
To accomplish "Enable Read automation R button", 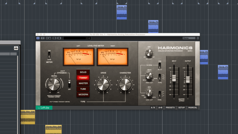I will 47,38.
